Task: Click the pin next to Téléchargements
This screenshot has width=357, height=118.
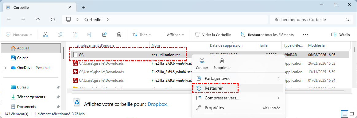Action: [58, 97]
